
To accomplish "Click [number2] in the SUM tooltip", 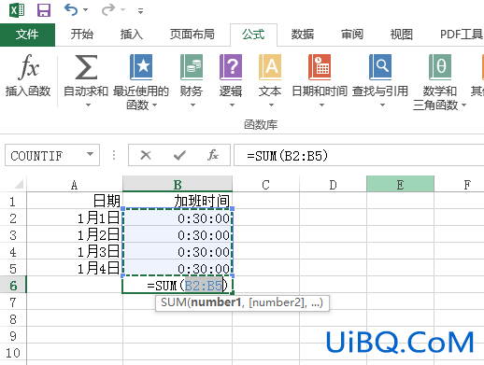I will point(278,302).
